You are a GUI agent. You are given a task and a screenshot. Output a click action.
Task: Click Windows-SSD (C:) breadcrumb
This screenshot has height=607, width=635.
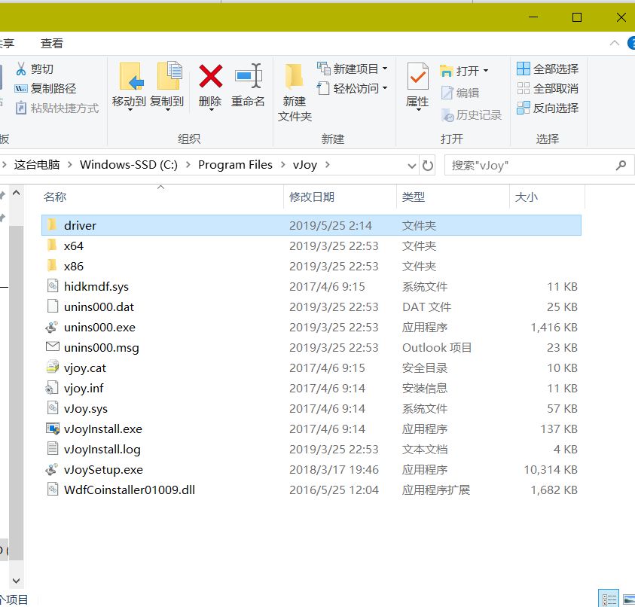128,165
